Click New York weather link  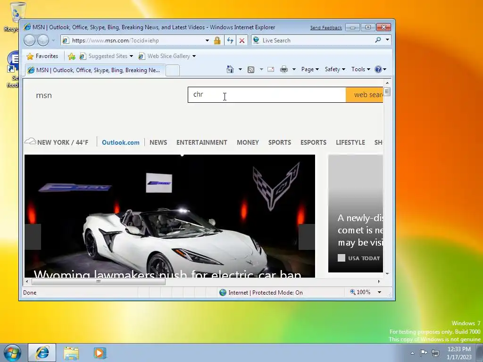[x=57, y=142]
